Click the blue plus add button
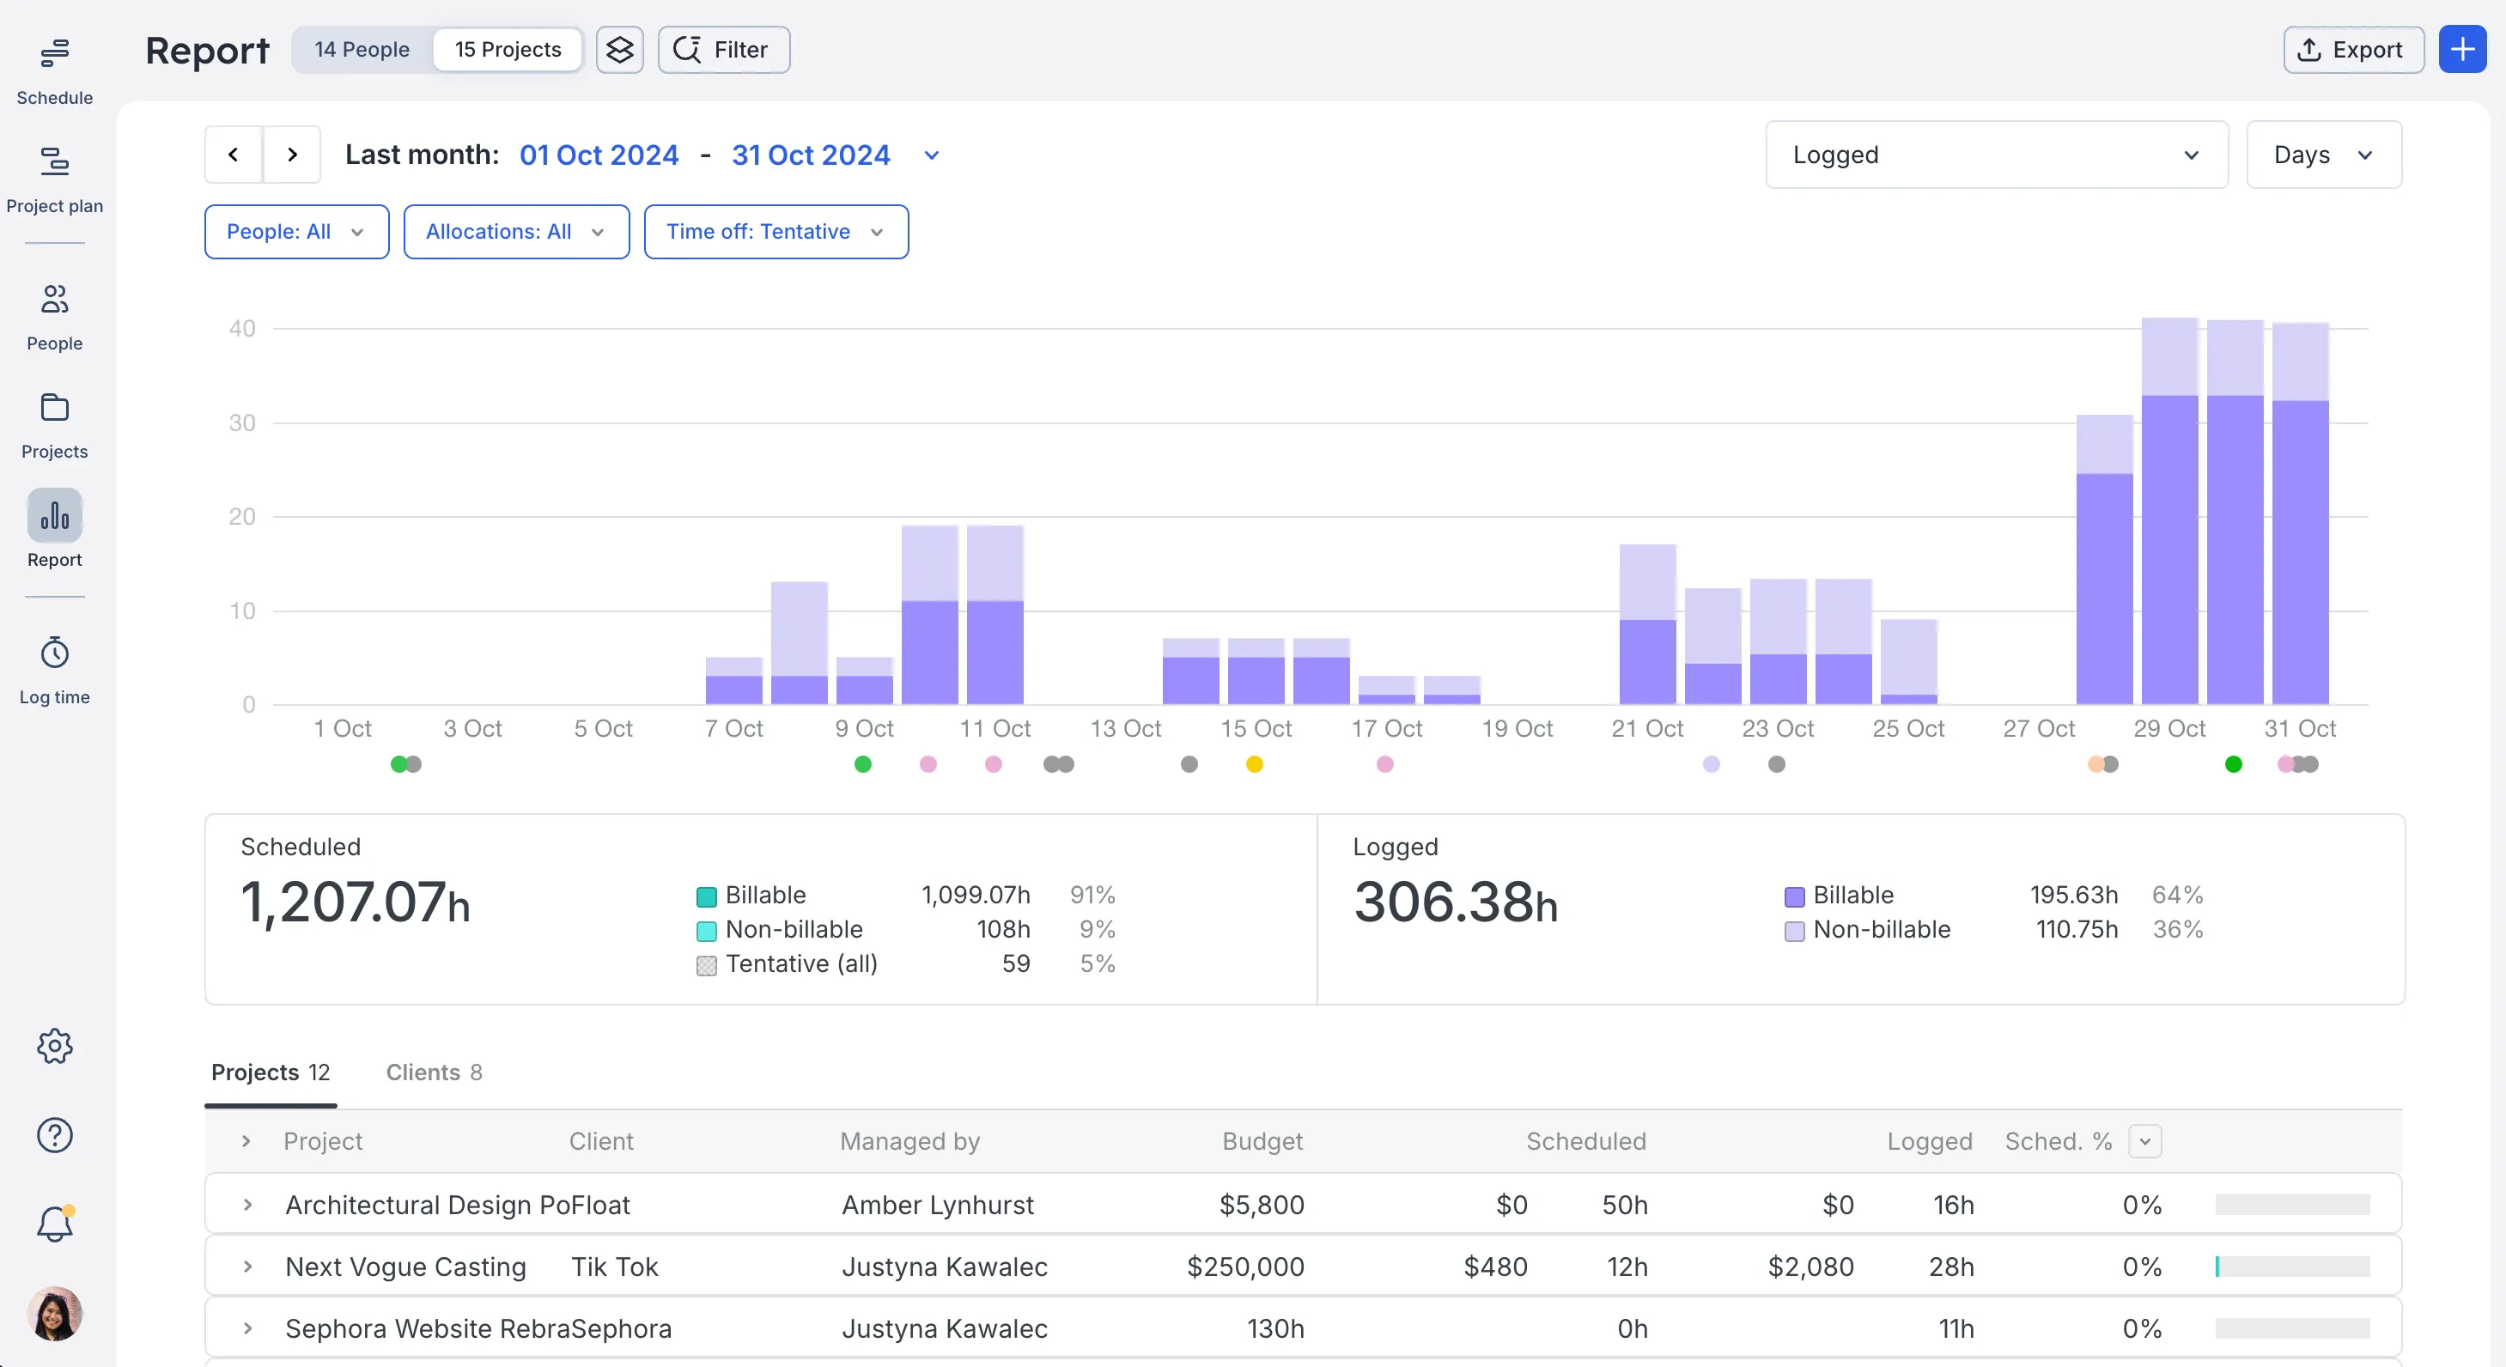The image size is (2506, 1367). pyautogui.click(x=2462, y=50)
